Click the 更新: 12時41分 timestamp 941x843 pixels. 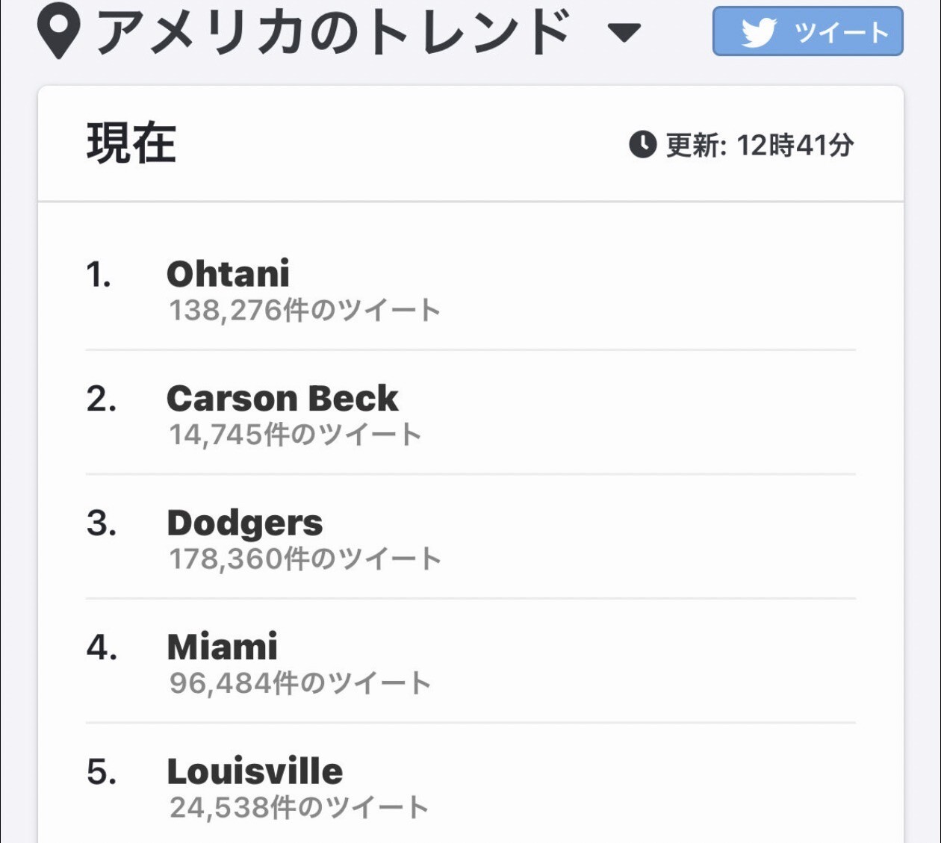(760, 145)
